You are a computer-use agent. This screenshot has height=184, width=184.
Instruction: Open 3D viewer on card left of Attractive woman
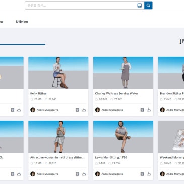coord(13,174)
